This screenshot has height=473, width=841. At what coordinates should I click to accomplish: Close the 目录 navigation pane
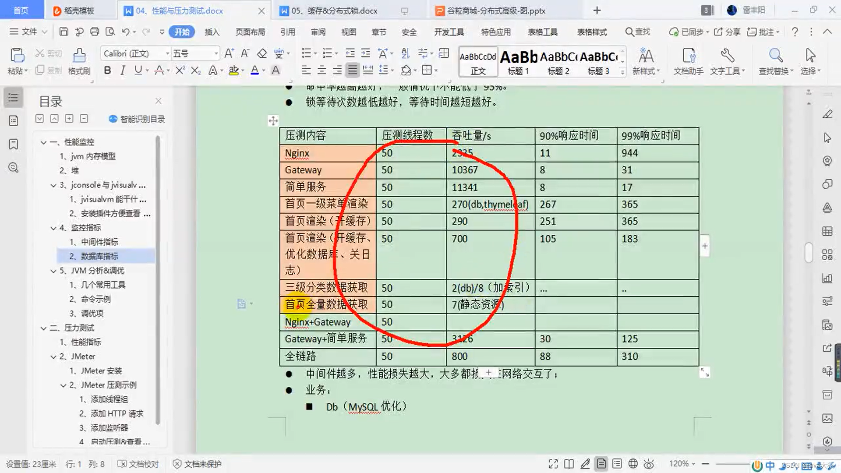pos(159,101)
